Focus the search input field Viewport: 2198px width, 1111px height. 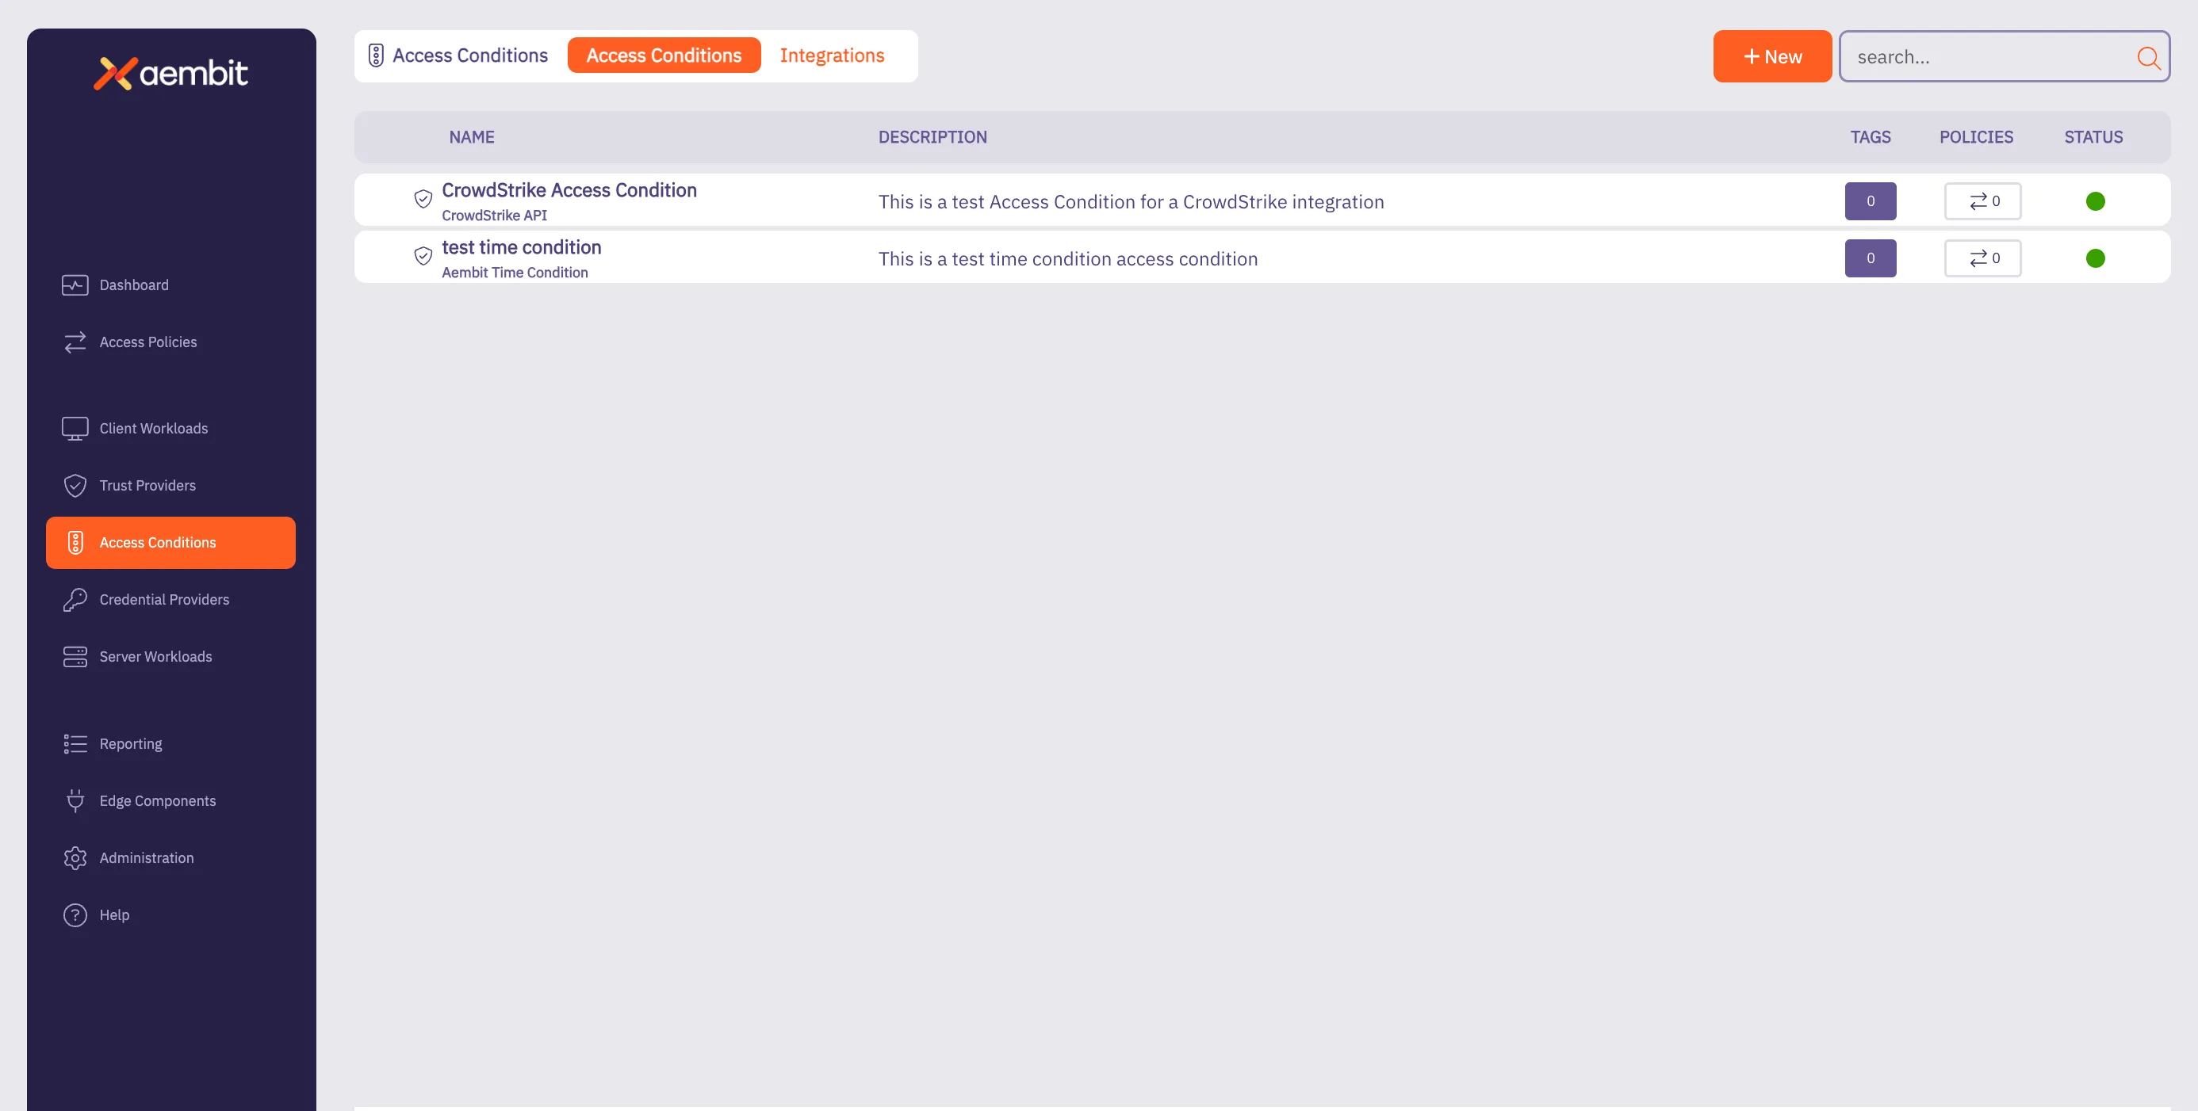(x=1988, y=57)
